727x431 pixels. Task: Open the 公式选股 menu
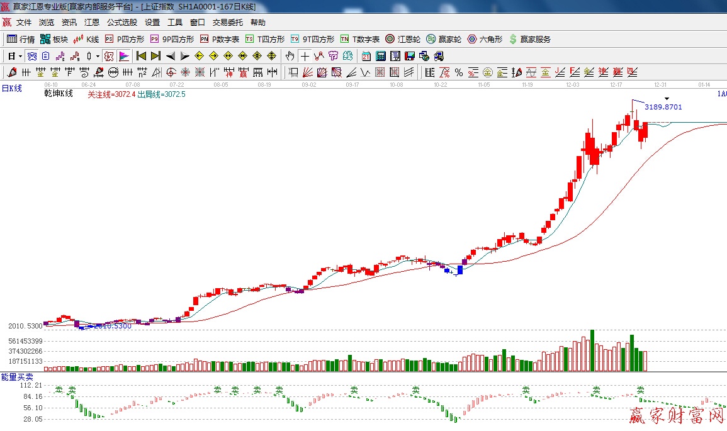coord(122,23)
